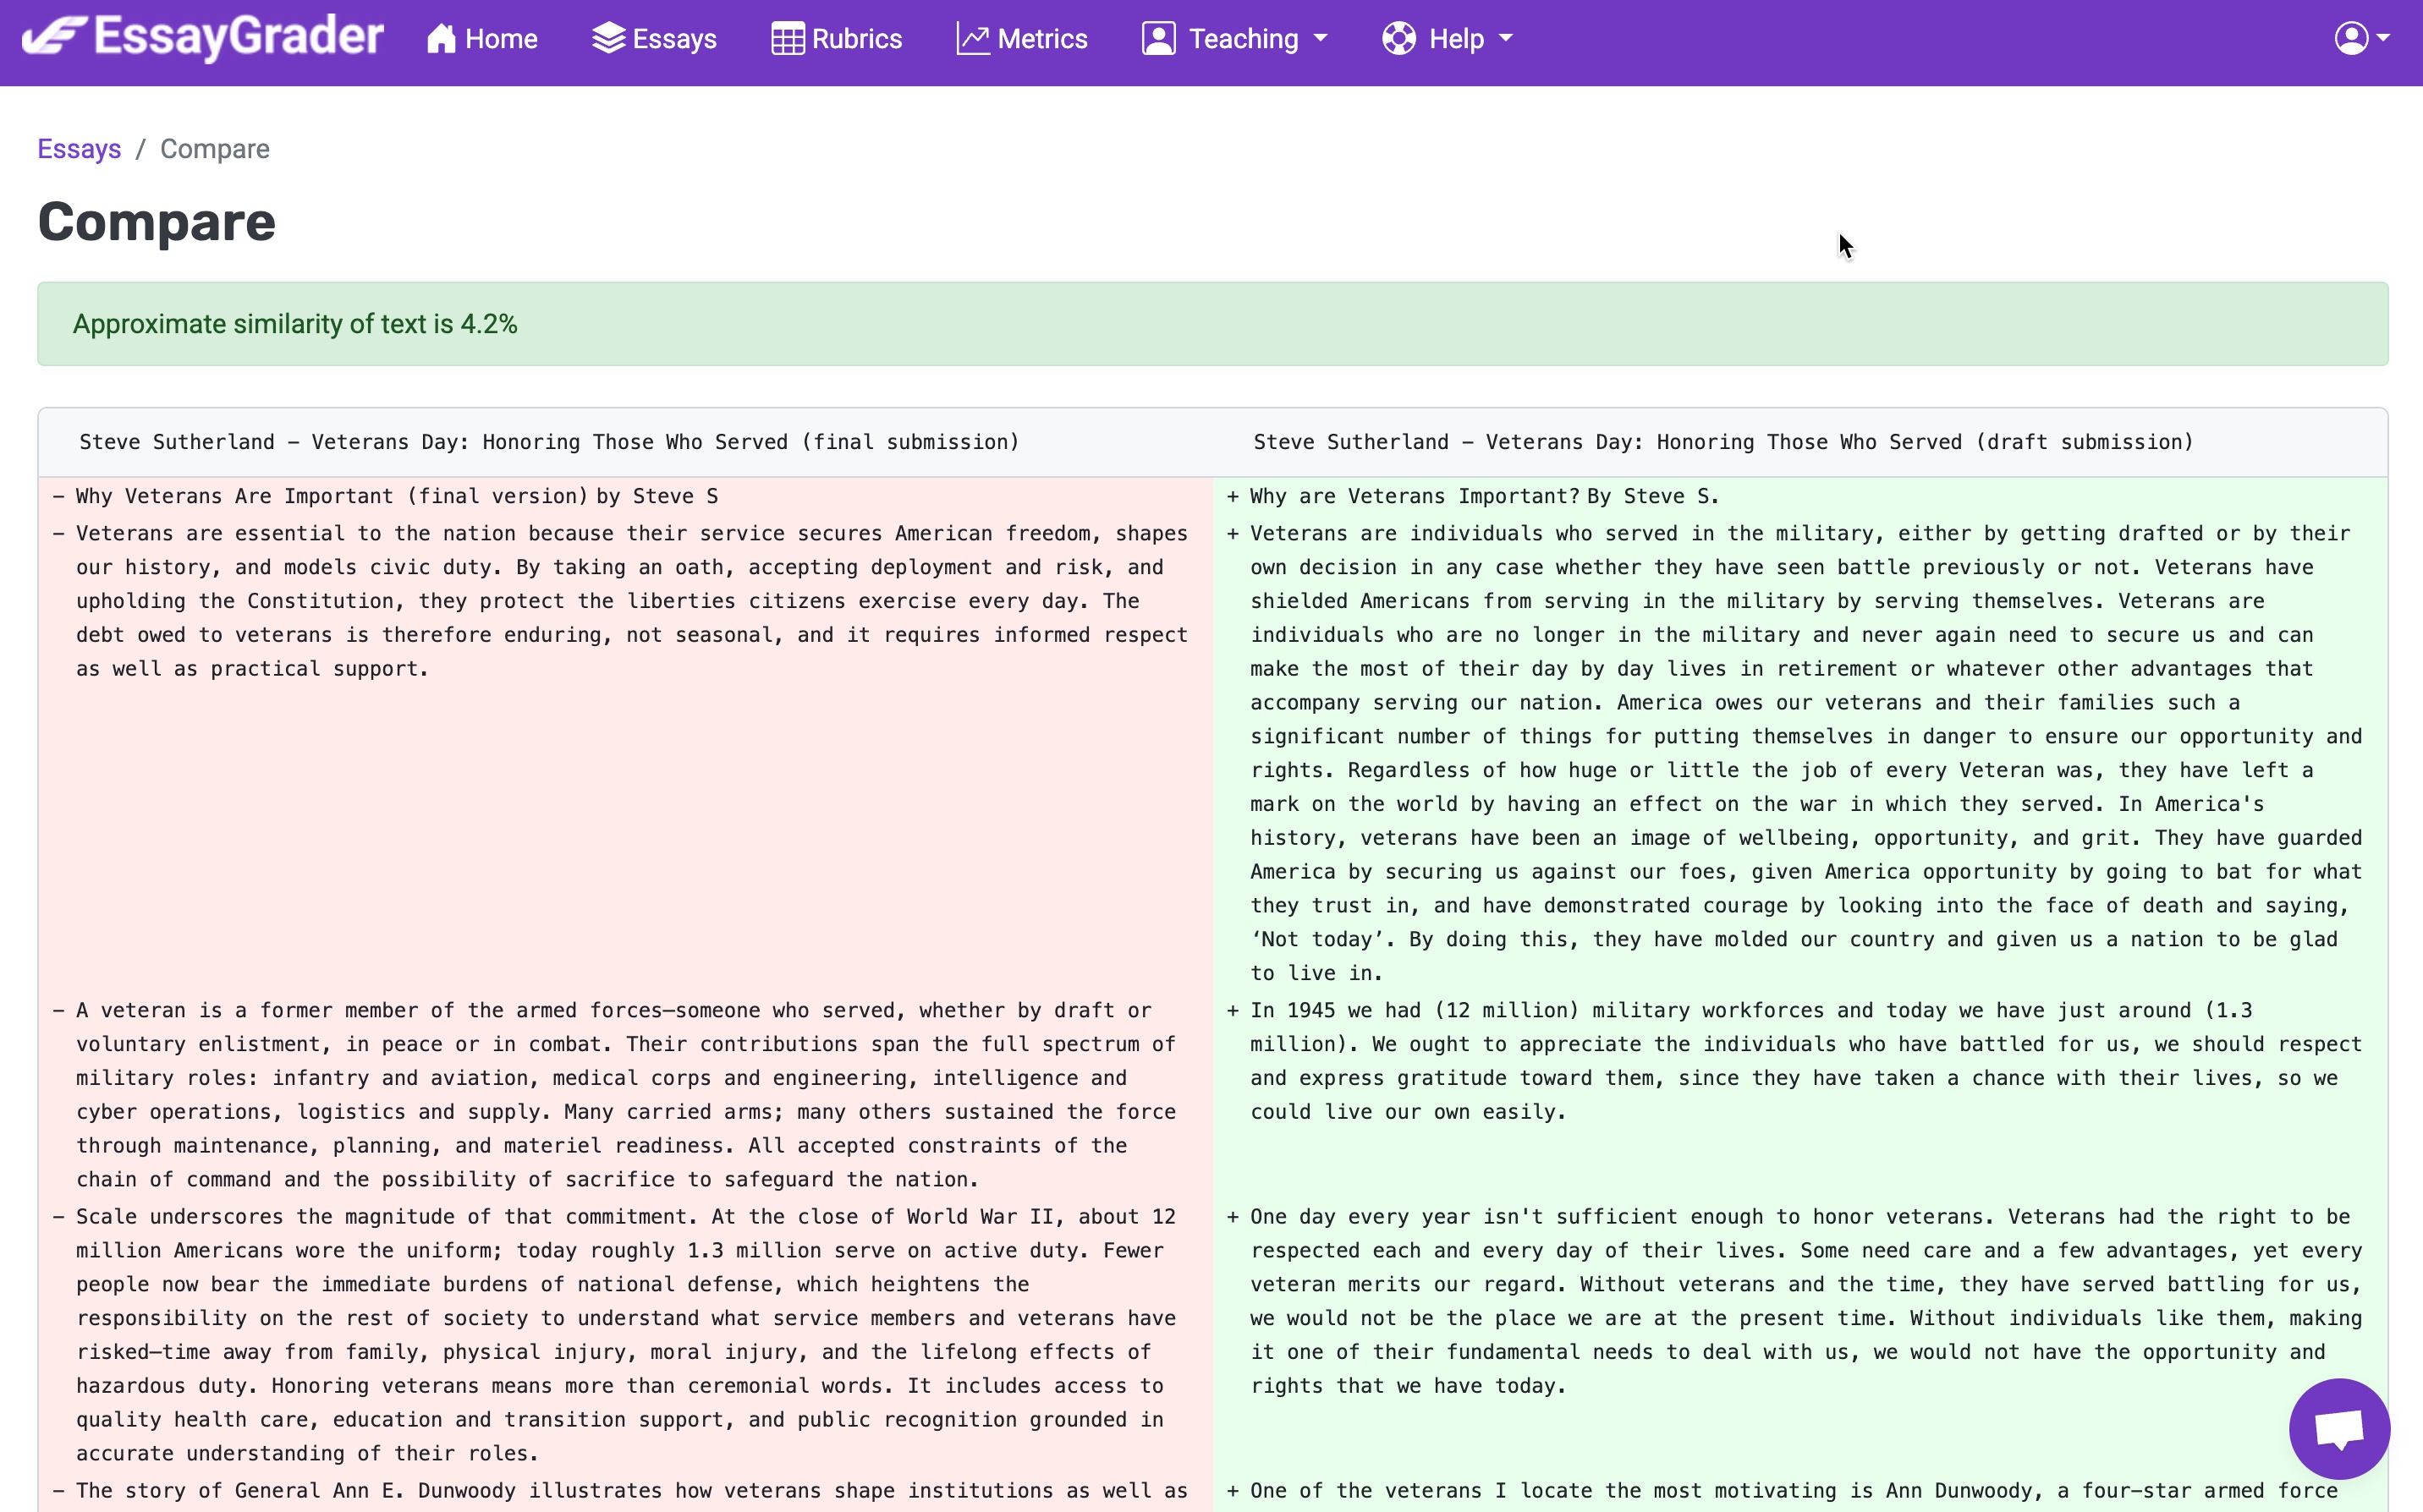Click the Essays stacked layers icon

(x=608, y=39)
